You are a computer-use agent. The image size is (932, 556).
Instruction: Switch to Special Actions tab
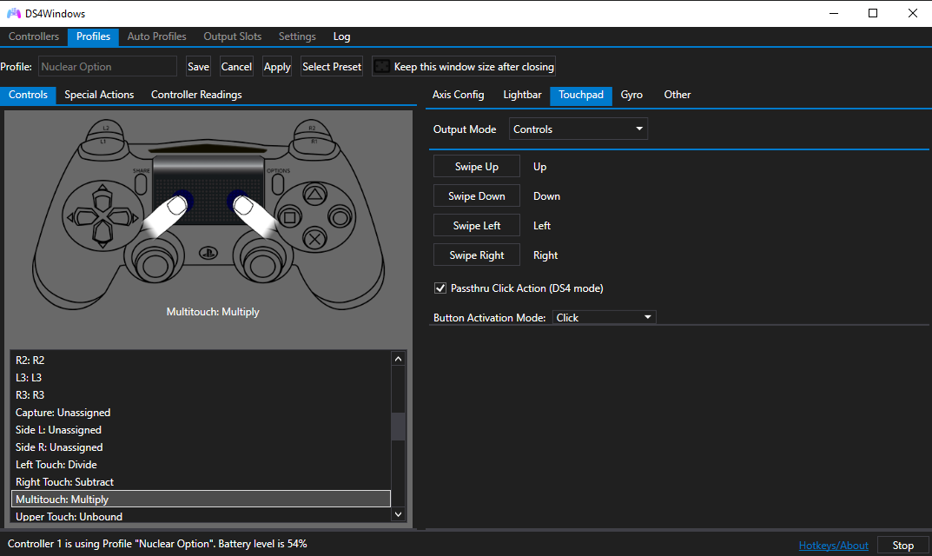pyautogui.click(x=99, y=95)
